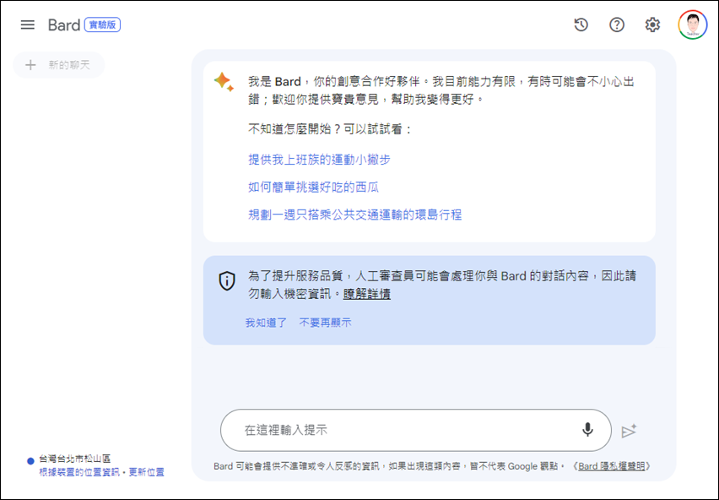
Task: Open the hamburger main menu
Action: 28,24
